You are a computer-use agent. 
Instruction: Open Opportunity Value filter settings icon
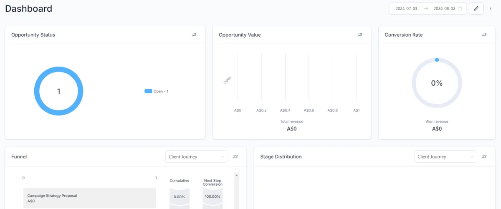[x=360, y=35]
